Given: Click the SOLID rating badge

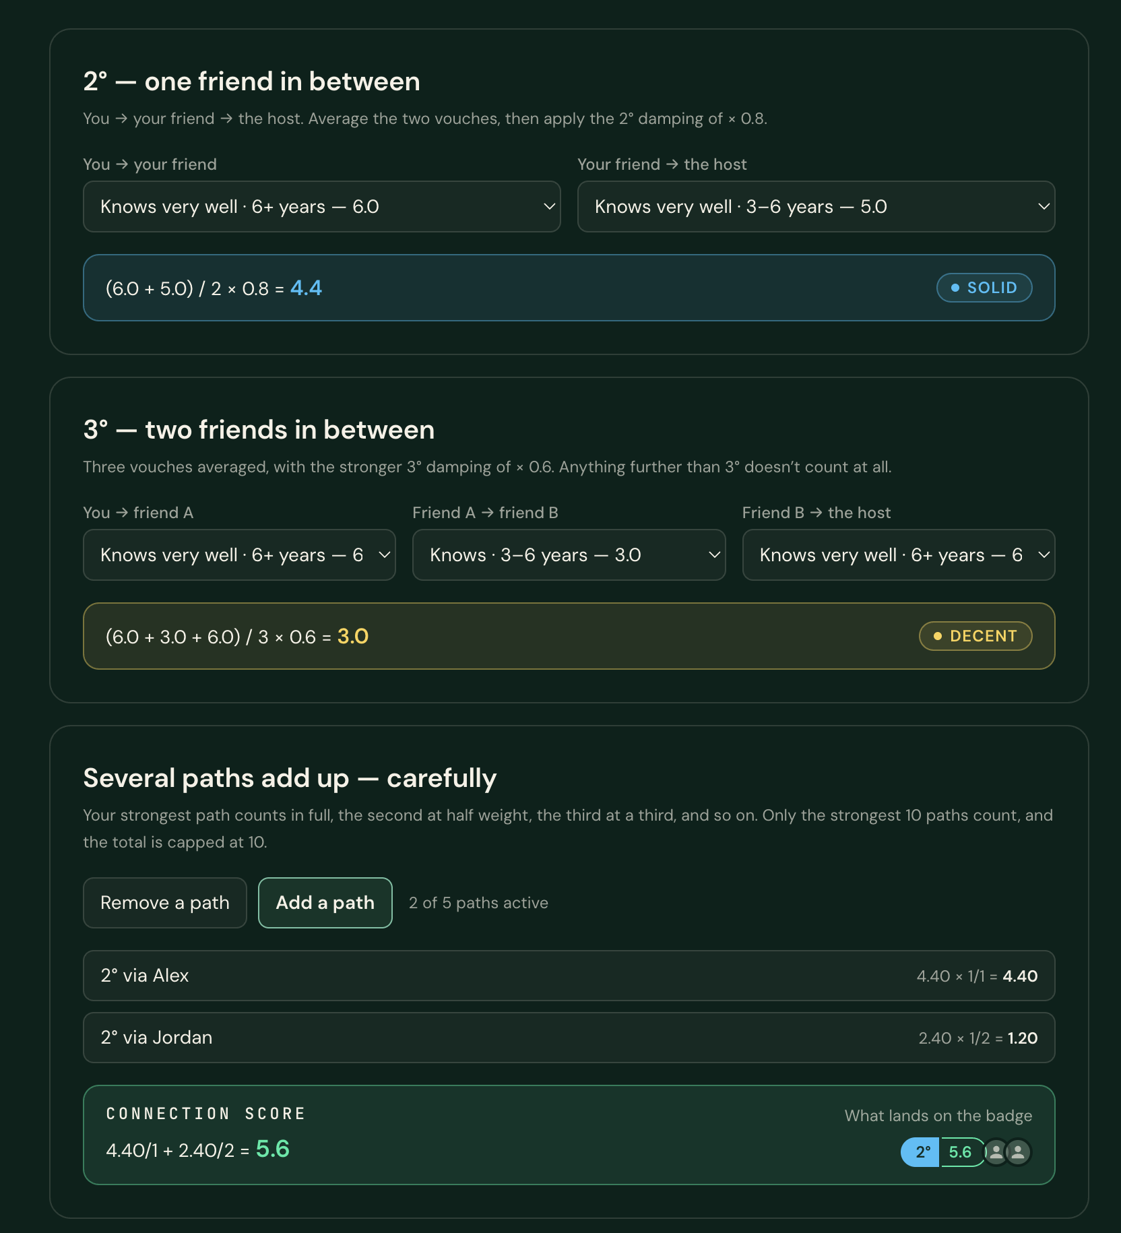Looking at the screenshot, I should pos(984,288).
